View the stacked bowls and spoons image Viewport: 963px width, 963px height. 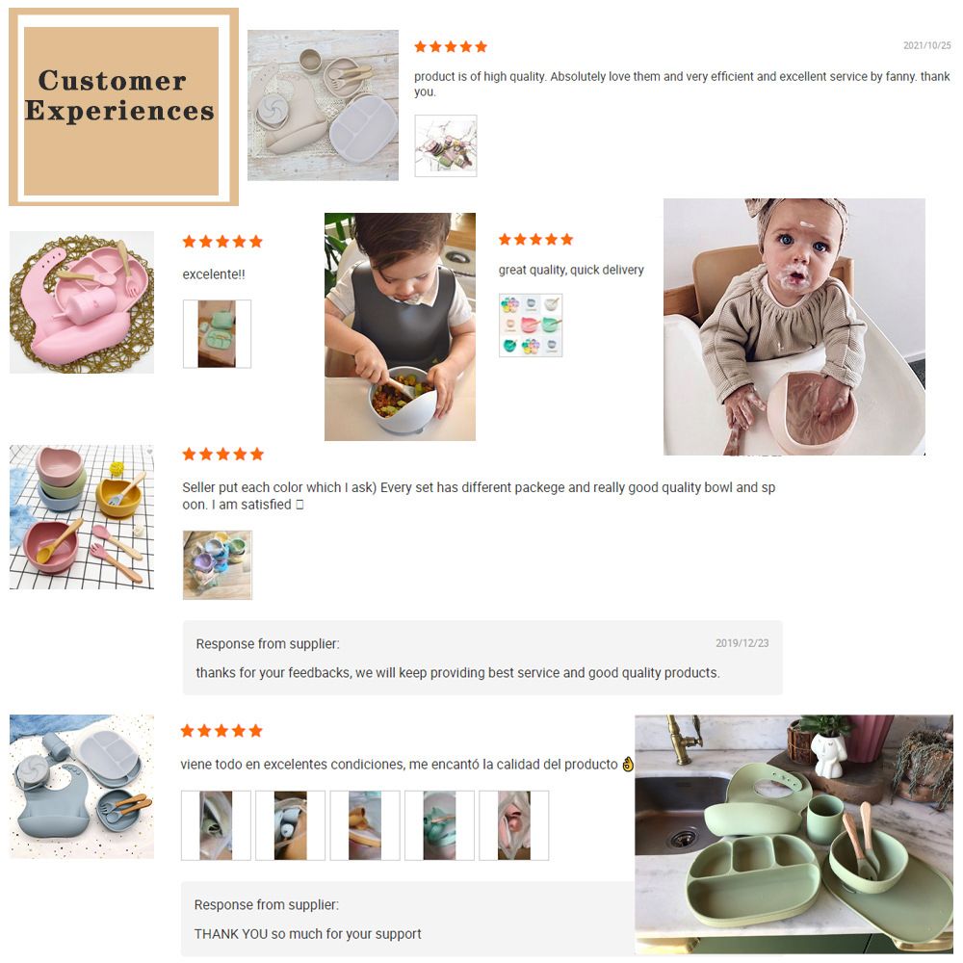pyautogui.click(x=82, y=517)
